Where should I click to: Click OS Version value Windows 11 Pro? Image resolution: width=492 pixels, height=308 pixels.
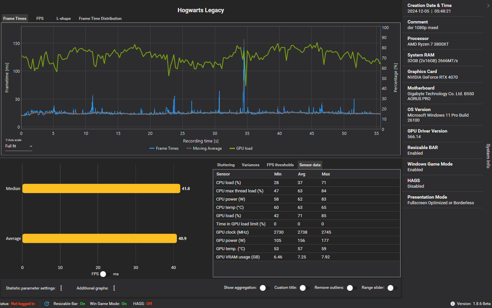tap(438, 118)
